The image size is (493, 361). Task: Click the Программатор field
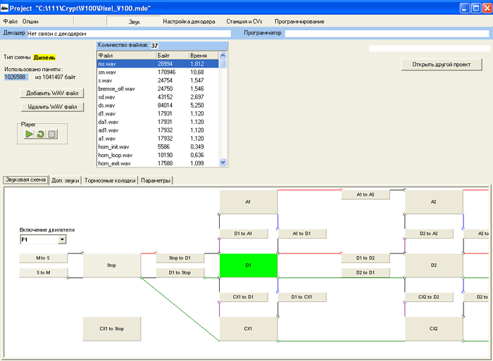pos(387,33)
